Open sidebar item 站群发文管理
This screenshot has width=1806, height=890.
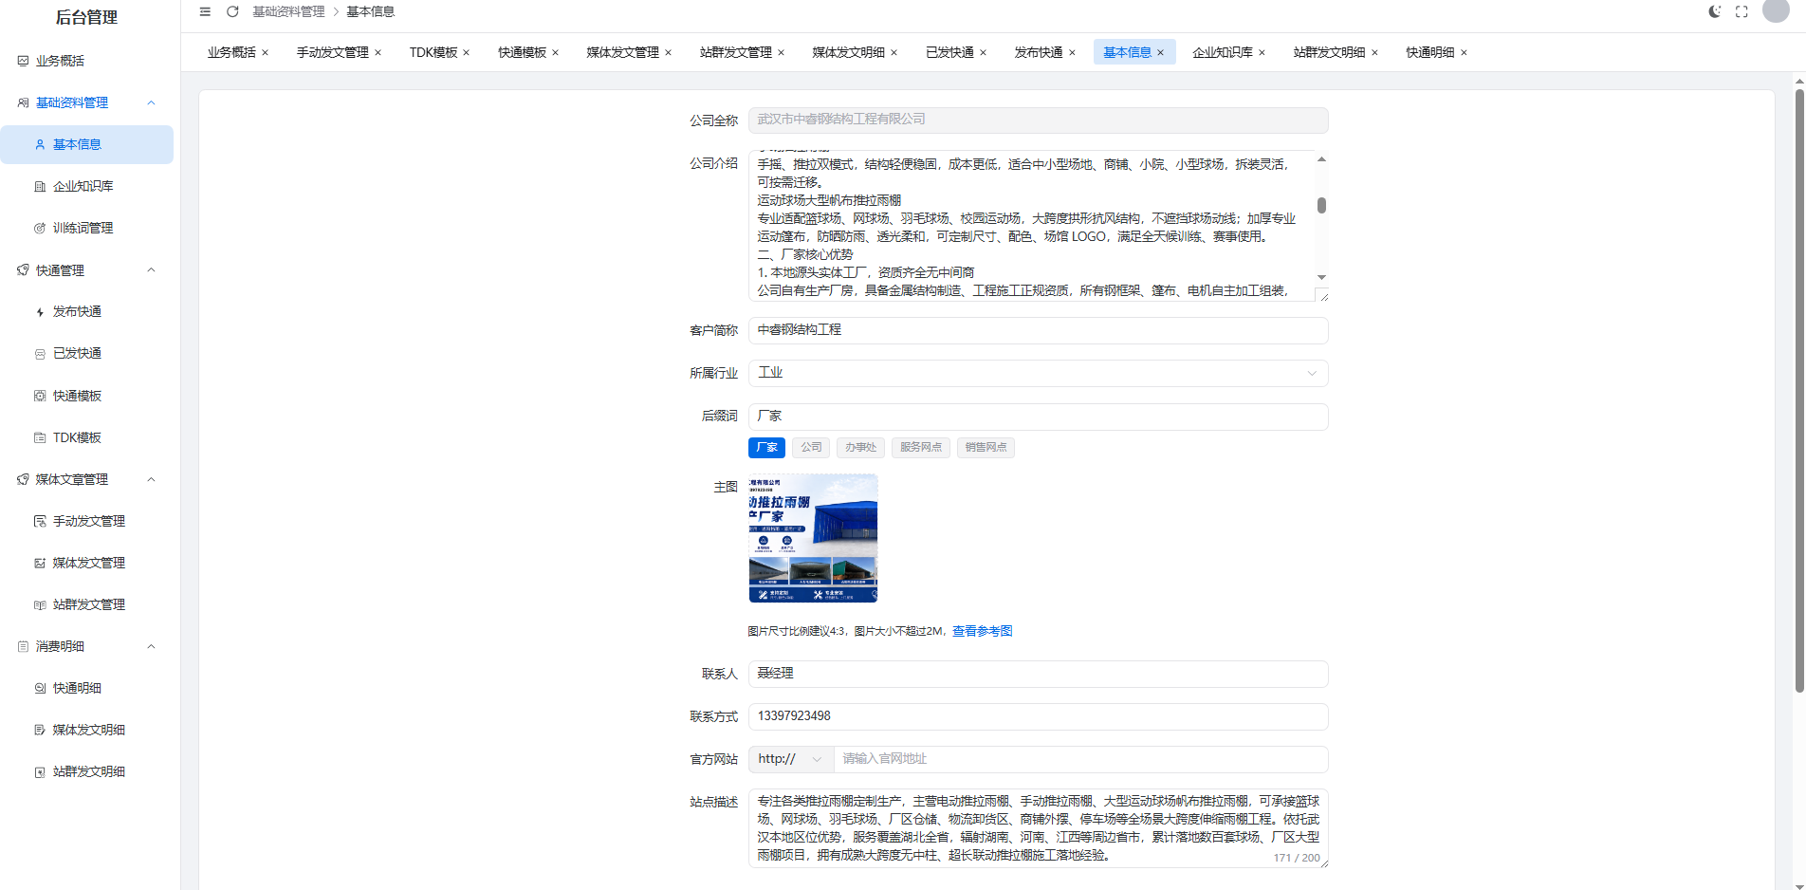pos(86,604)
